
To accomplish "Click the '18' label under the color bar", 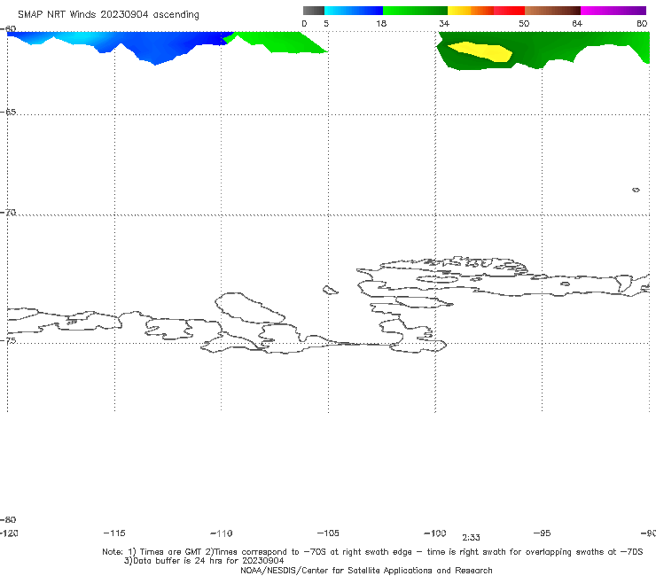I will (381, 23).
